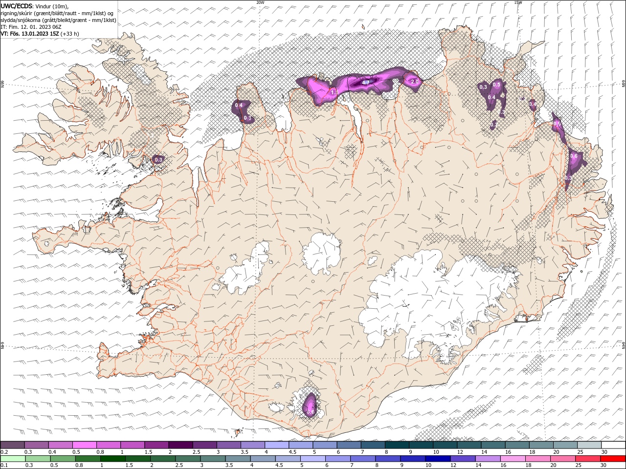
Task: Click the white Hofsjökull glacier in central Iceland
Action: click(322, 253)
